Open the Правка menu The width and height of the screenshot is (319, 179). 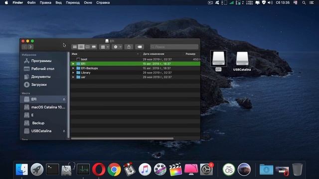click(x=45, y=2)
